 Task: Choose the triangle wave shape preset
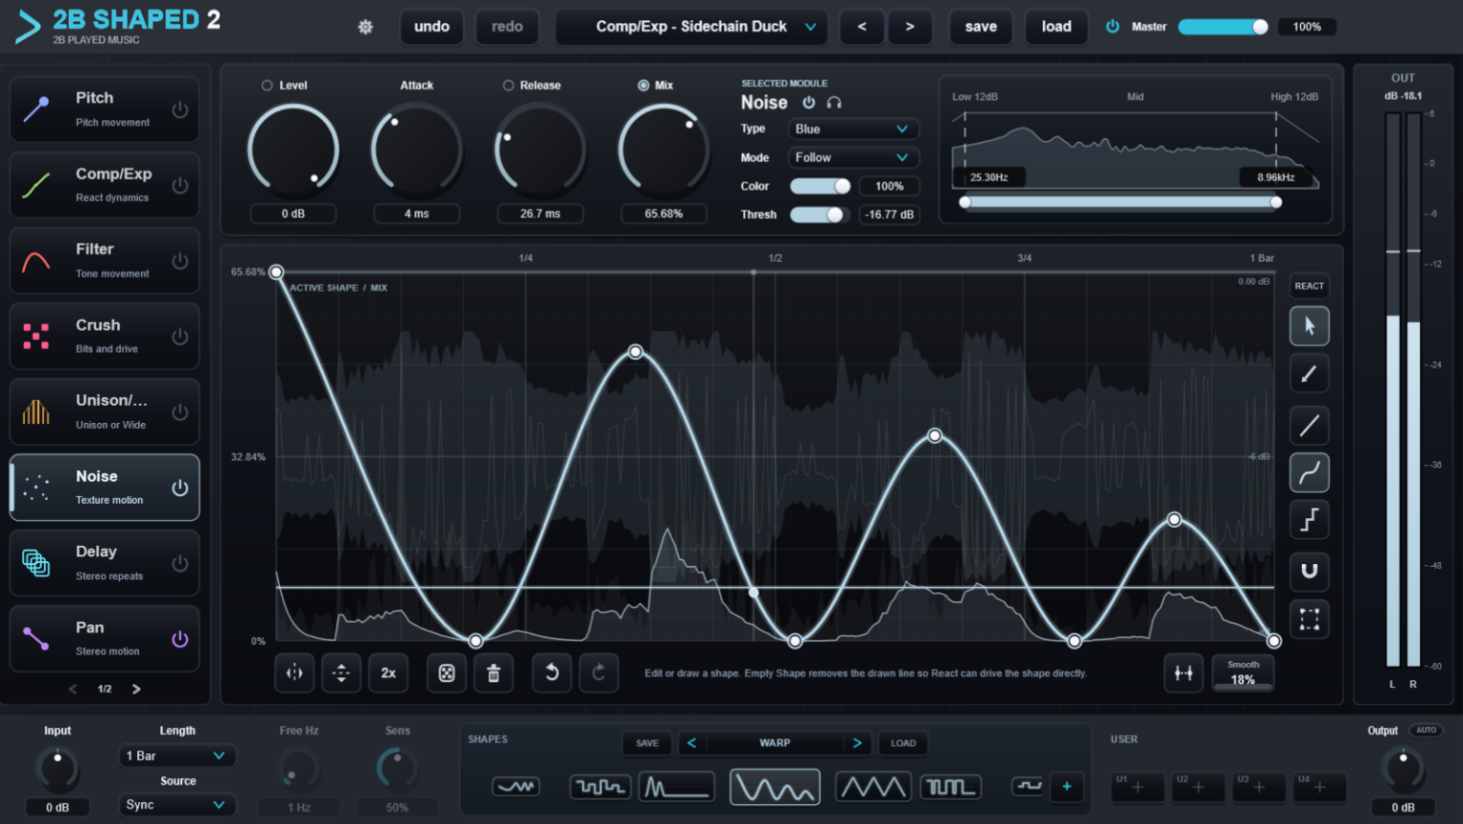[x=873, y=787]
